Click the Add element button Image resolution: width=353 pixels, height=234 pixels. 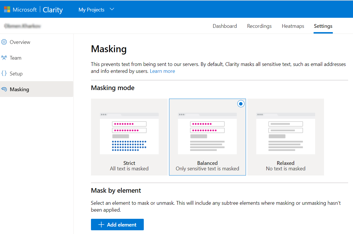click(x=117, y=225)
